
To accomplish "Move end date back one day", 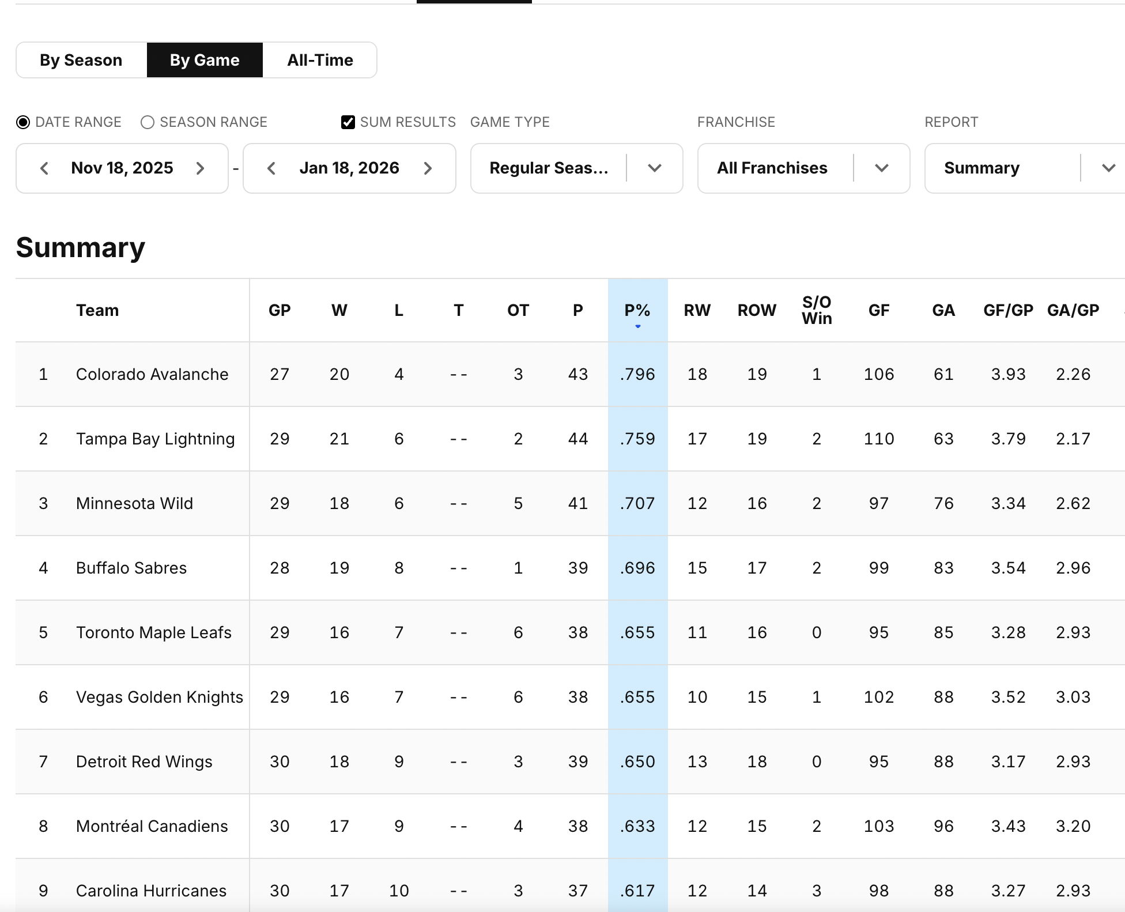I will click(271, 168).
